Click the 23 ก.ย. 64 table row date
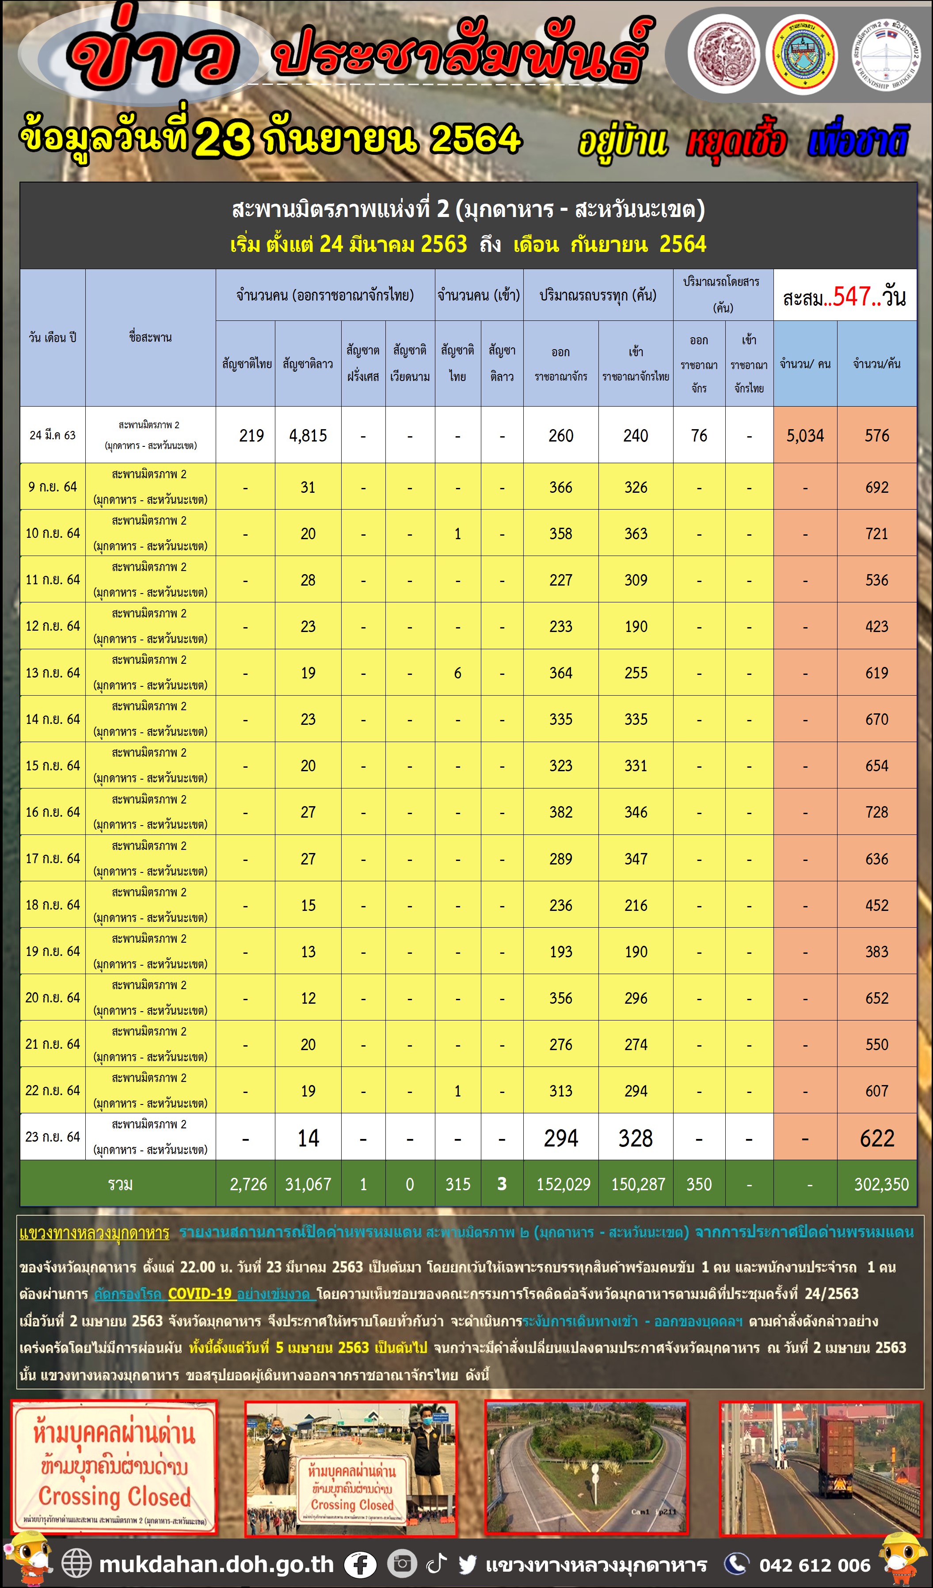This screenshot has width=933, height=1588. [x=52, y=1137]
